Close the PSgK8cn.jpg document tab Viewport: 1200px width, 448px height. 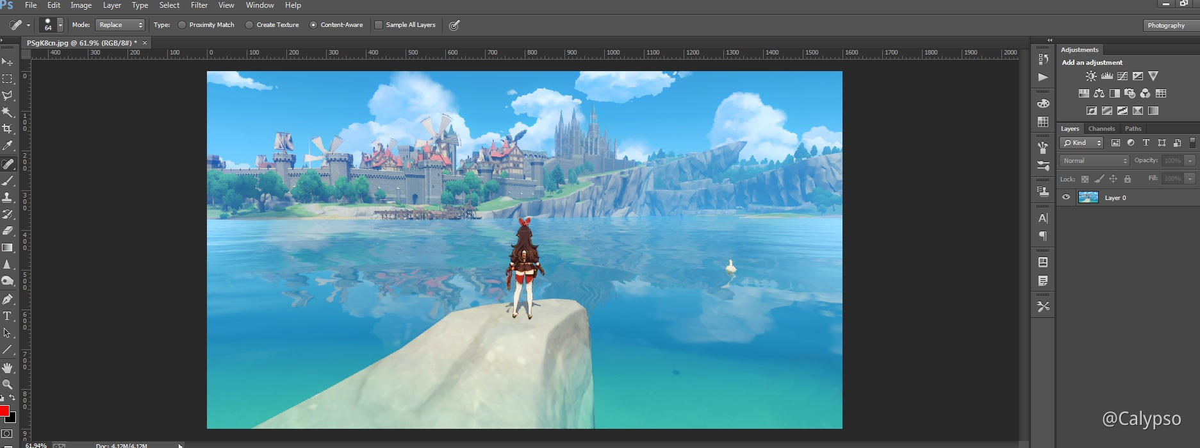[x=145, y=43]
